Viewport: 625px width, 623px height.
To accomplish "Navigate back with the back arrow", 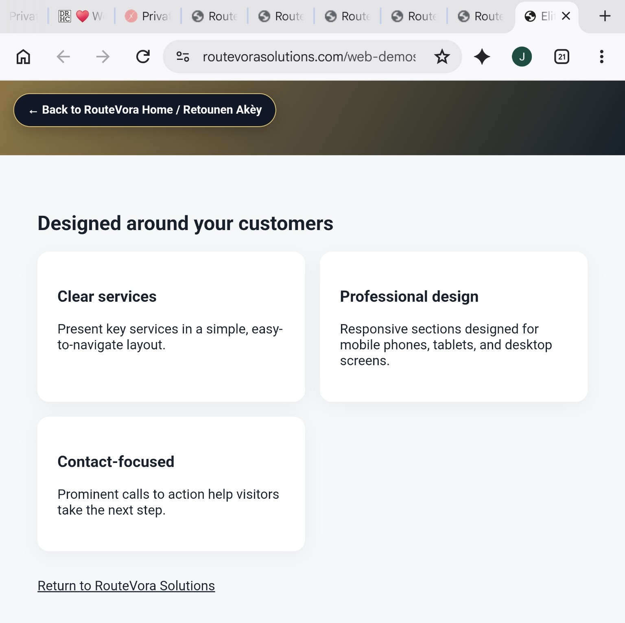I will [x=63, y=57].
